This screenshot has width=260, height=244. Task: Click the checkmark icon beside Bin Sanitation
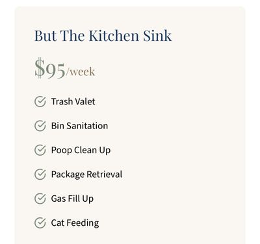(x=40, y=126)
